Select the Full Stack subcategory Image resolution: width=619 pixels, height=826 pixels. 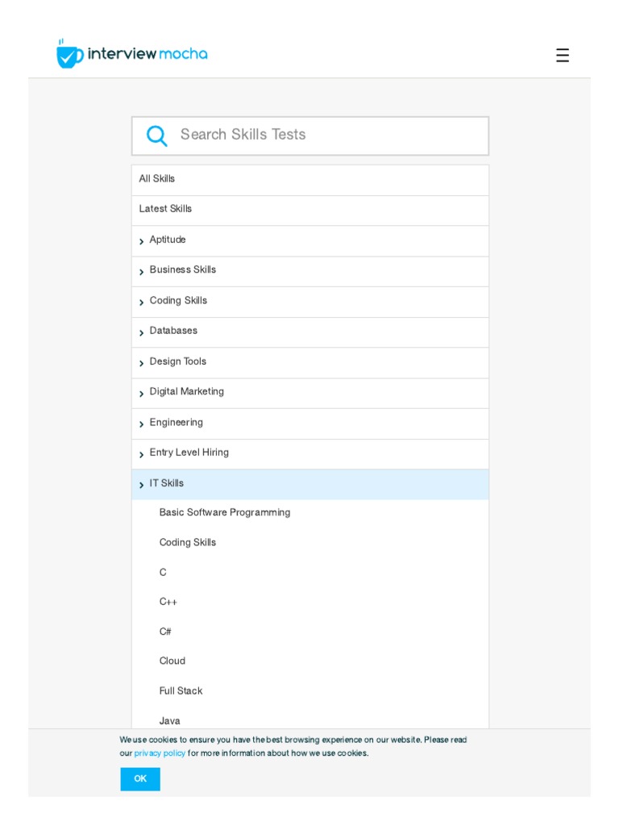coord(181,690)
